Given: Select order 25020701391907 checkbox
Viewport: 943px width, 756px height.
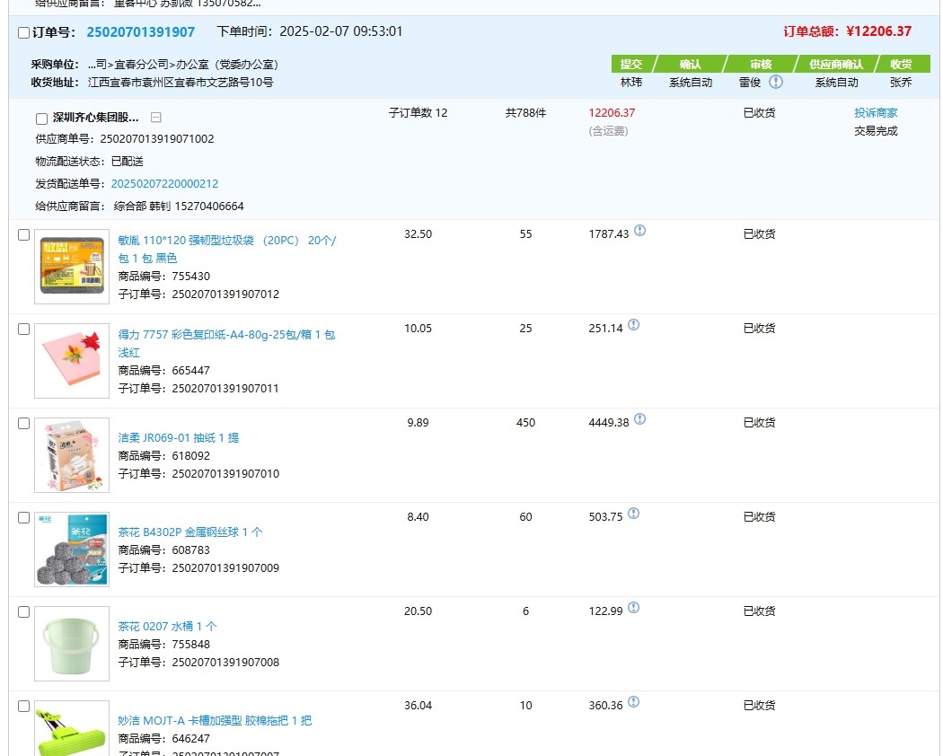Looking at the screenshot, I should (24, 32).
